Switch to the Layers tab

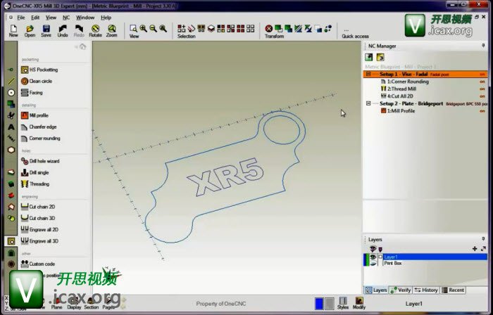376,290
